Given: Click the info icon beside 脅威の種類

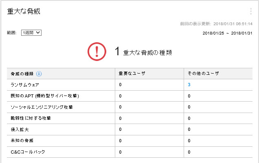Looking at the screenshot, I should (39, 74).
